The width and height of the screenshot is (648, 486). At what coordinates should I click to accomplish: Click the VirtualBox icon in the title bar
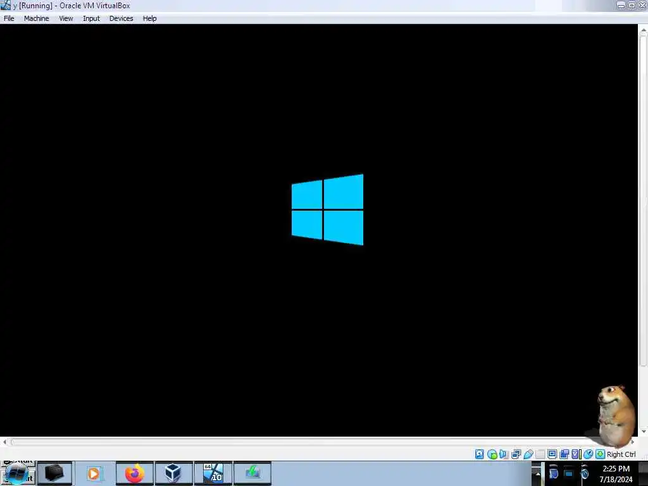[5, 5]
